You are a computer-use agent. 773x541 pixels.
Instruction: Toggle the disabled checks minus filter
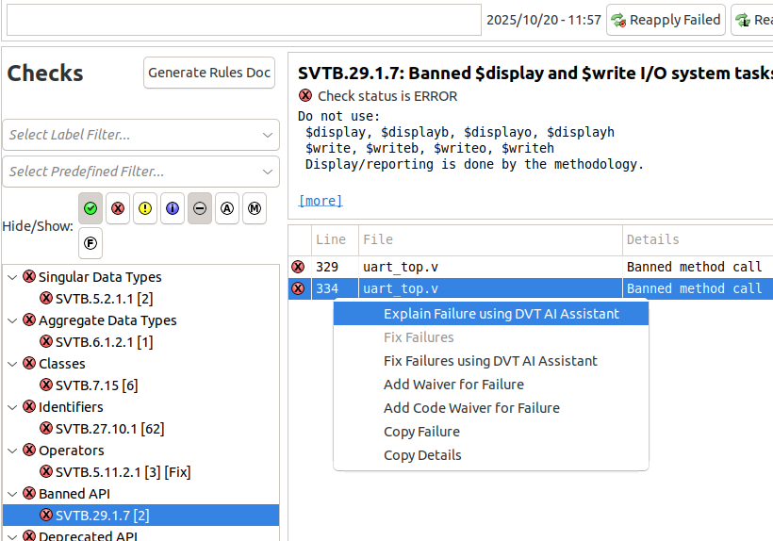(x=200, y=208)
